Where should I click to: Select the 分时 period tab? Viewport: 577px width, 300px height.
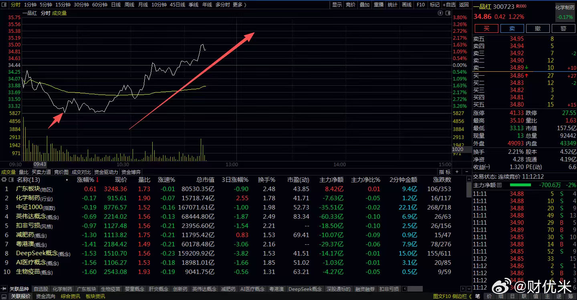[15, 5]
